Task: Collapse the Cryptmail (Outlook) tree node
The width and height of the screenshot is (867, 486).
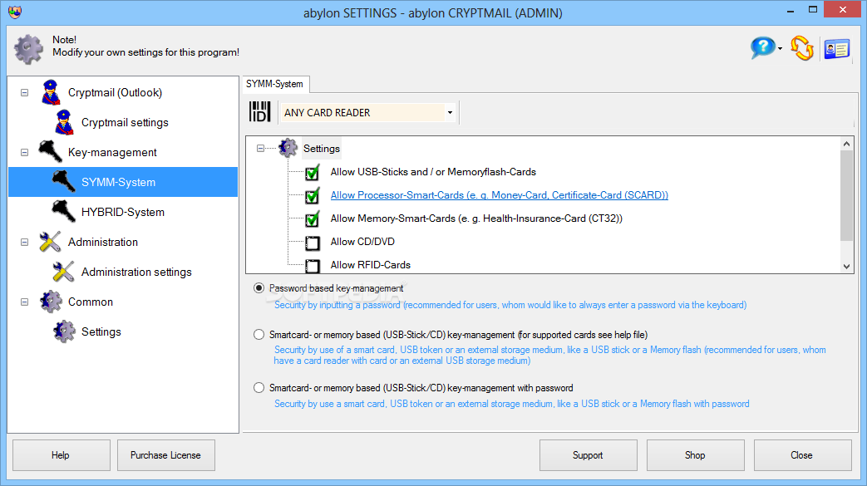Action: tap(24, 92)
